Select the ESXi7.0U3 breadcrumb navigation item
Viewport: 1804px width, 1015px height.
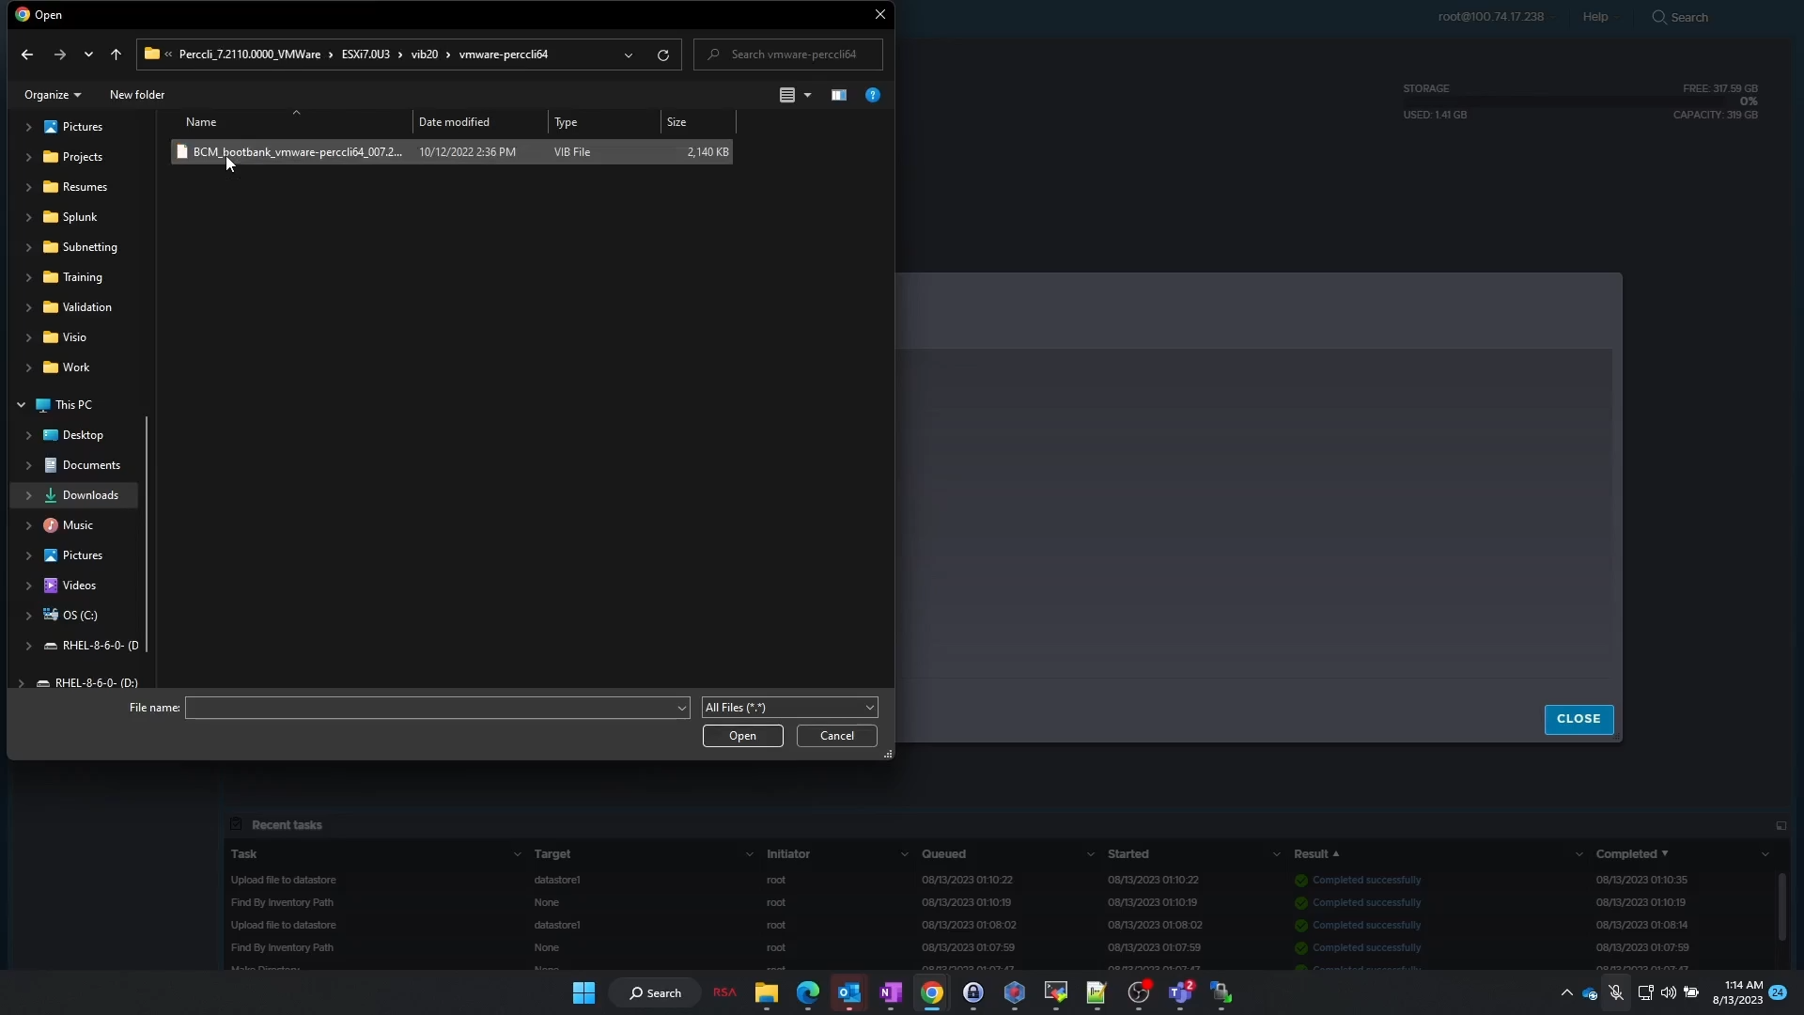[x=365, y=55]
